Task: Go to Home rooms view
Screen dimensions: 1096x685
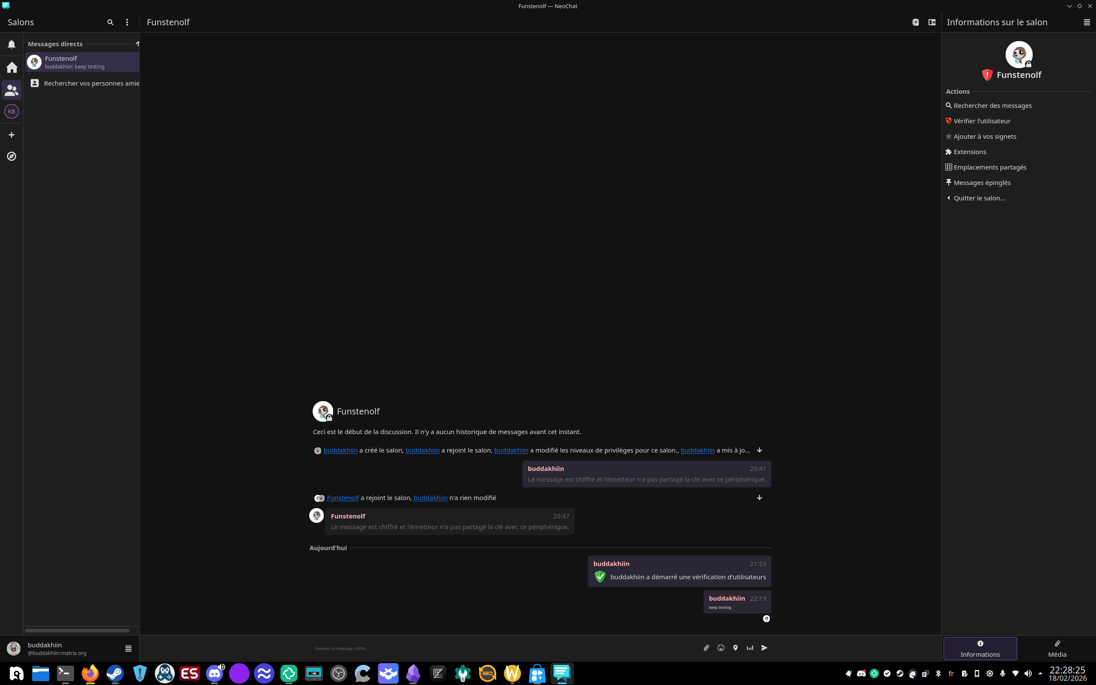Action: [12, 68]
